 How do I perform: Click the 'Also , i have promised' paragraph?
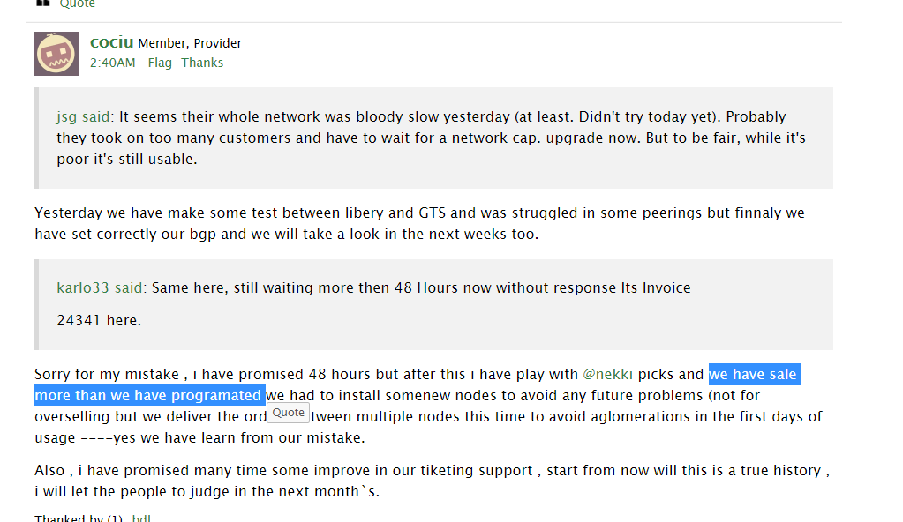[x=432, y=481]
